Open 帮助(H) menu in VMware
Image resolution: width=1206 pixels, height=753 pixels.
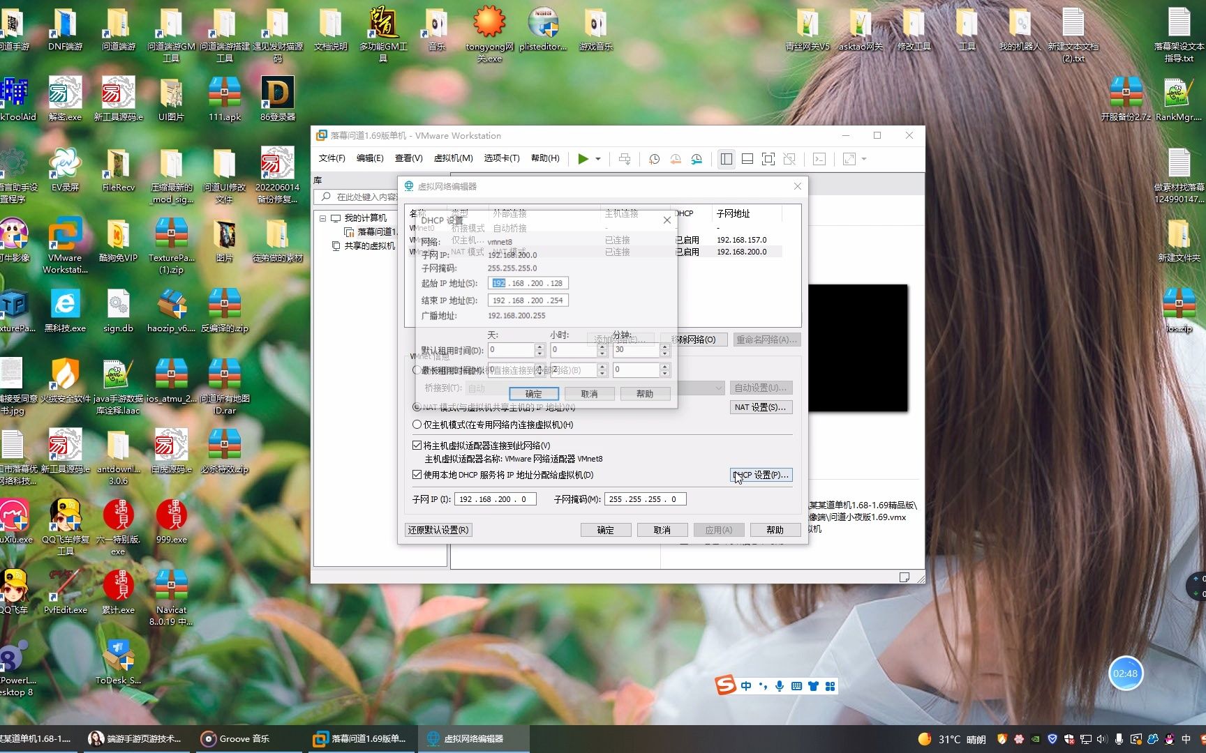click(x=545, y=158)
